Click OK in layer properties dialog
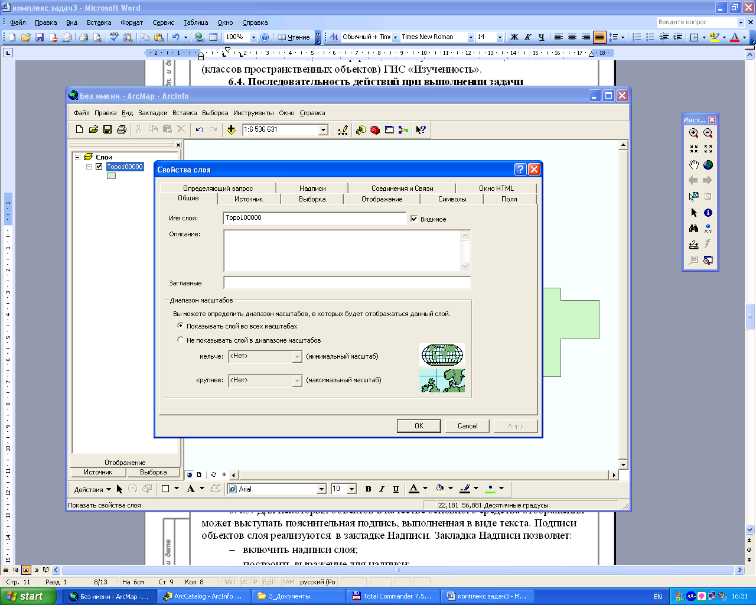This screenshot has height=605, width=756. coord(419,426)
